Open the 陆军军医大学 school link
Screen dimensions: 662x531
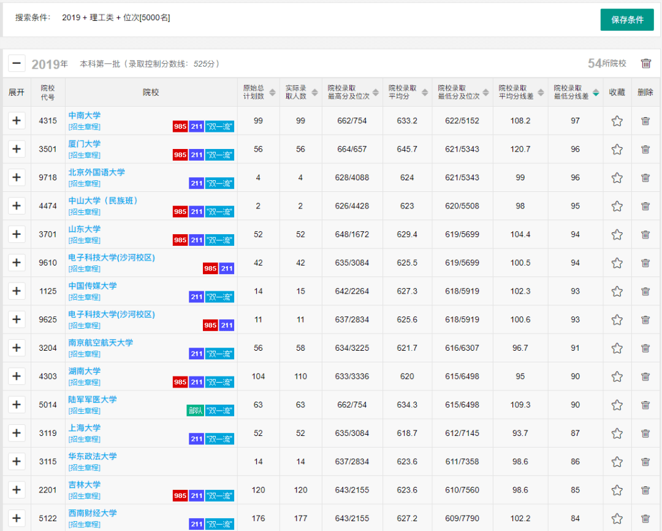(x=93, y=399)
